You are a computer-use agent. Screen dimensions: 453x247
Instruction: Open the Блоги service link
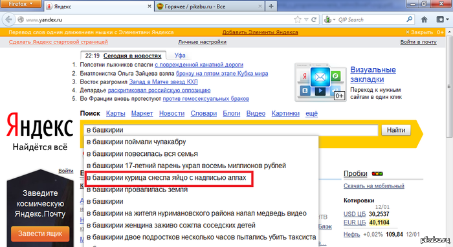tap(232, 113)
